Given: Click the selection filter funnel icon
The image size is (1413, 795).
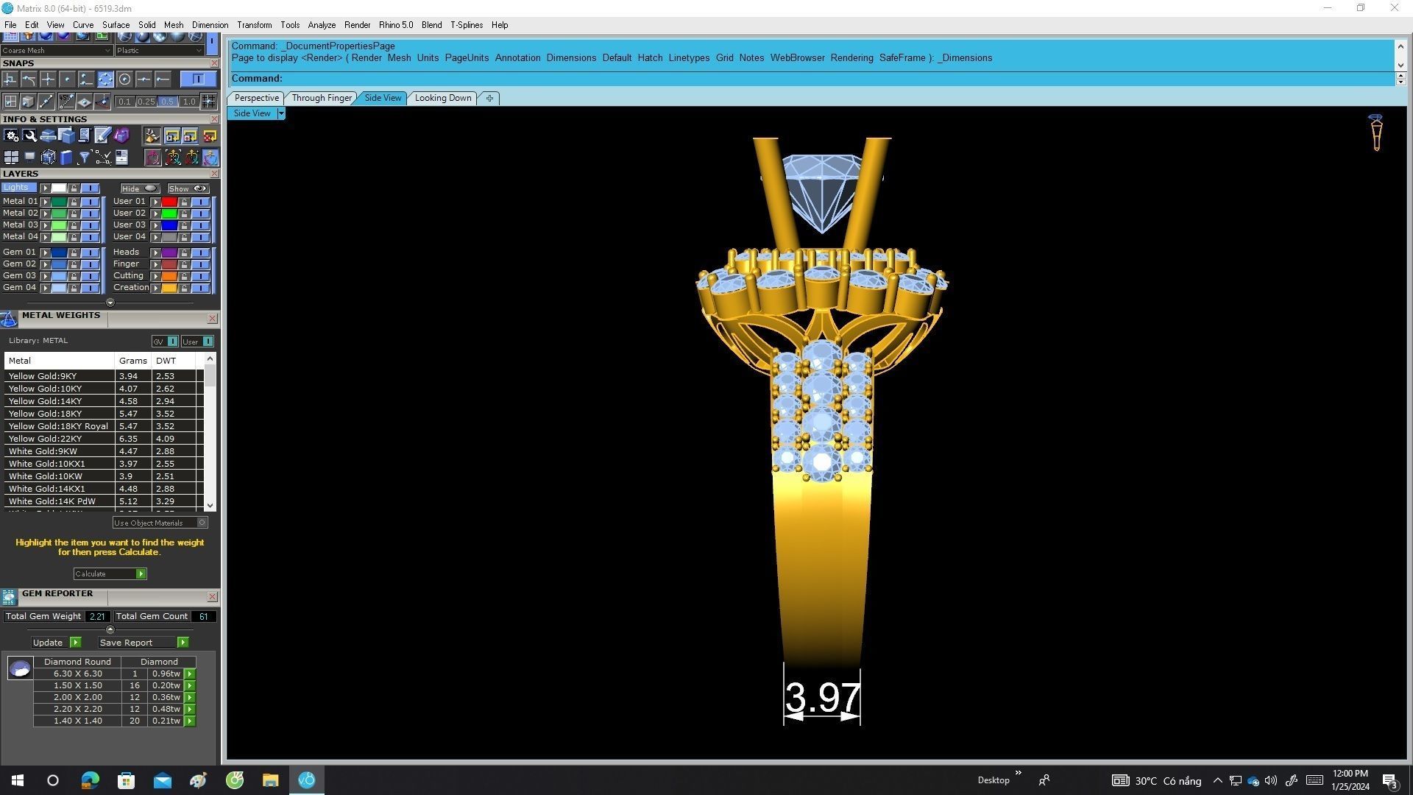Looking at the screenshot, I should tap(84, 158).
